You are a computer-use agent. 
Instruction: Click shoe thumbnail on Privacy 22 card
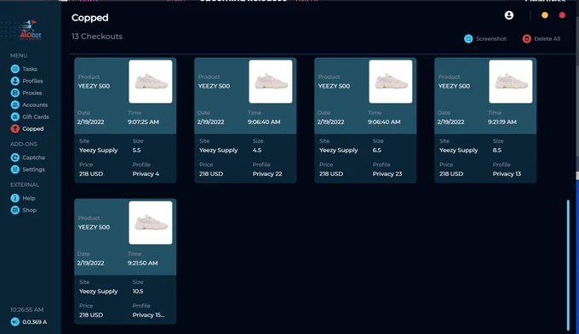coord(270,82)
